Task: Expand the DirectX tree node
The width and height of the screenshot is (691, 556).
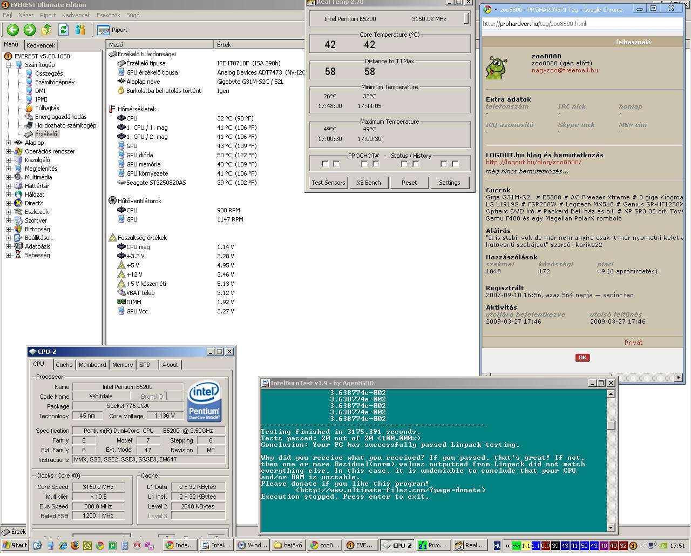Action: click(9, 203)
